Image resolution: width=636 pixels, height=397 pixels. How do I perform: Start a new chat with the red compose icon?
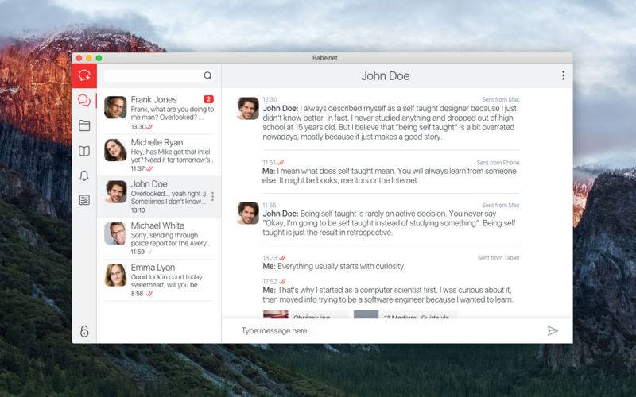click(x=84, y=75)
